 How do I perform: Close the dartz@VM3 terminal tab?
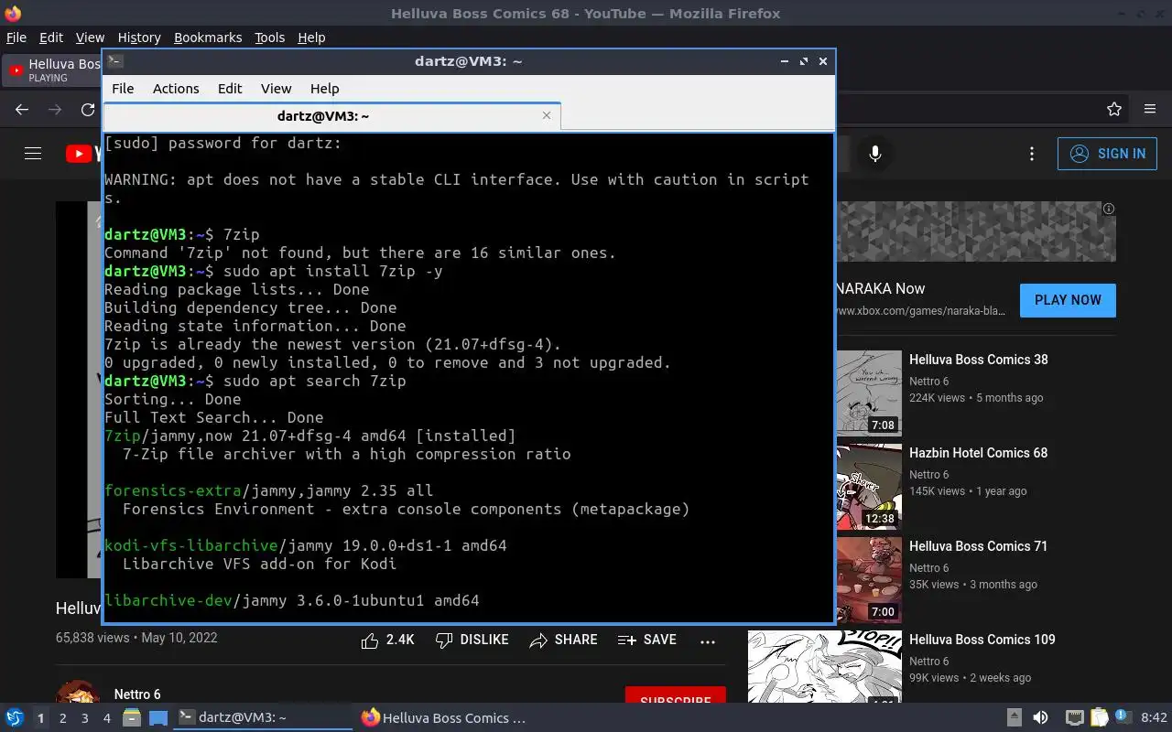click(547, 115)
